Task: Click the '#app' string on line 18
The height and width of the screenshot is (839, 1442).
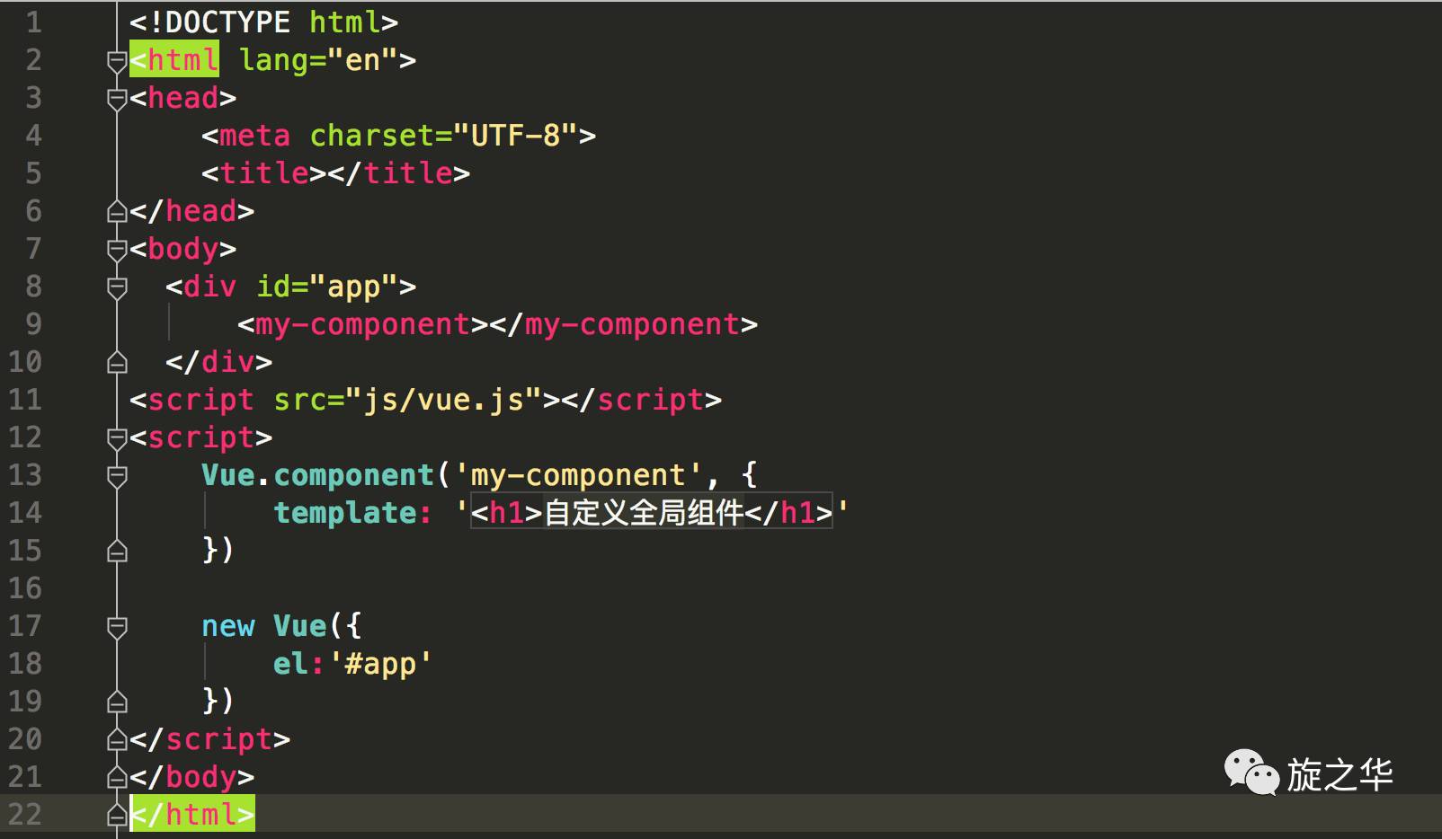Action: (380, 664)
